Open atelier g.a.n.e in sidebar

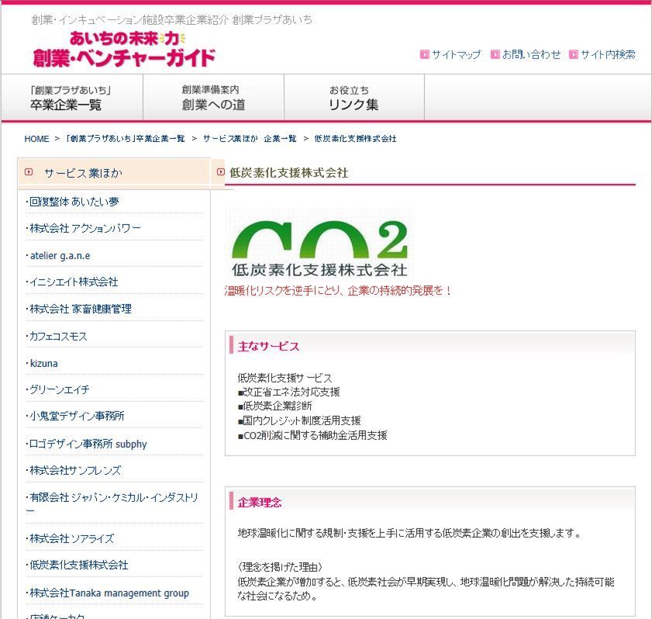[60, 255]
